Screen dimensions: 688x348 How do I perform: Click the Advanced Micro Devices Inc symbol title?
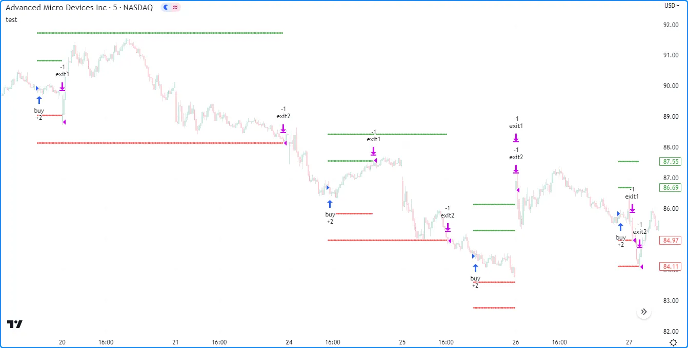79,8
